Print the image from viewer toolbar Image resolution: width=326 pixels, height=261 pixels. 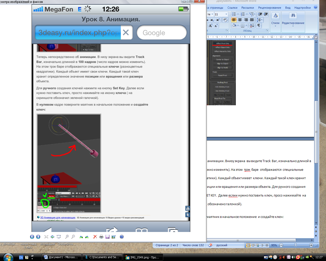point(101,237)
